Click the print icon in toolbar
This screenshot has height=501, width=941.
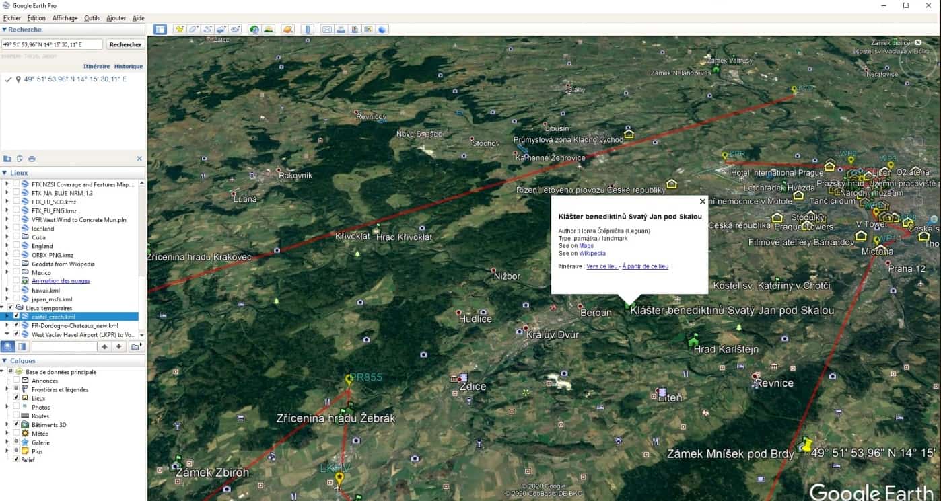tap(341, 30)
